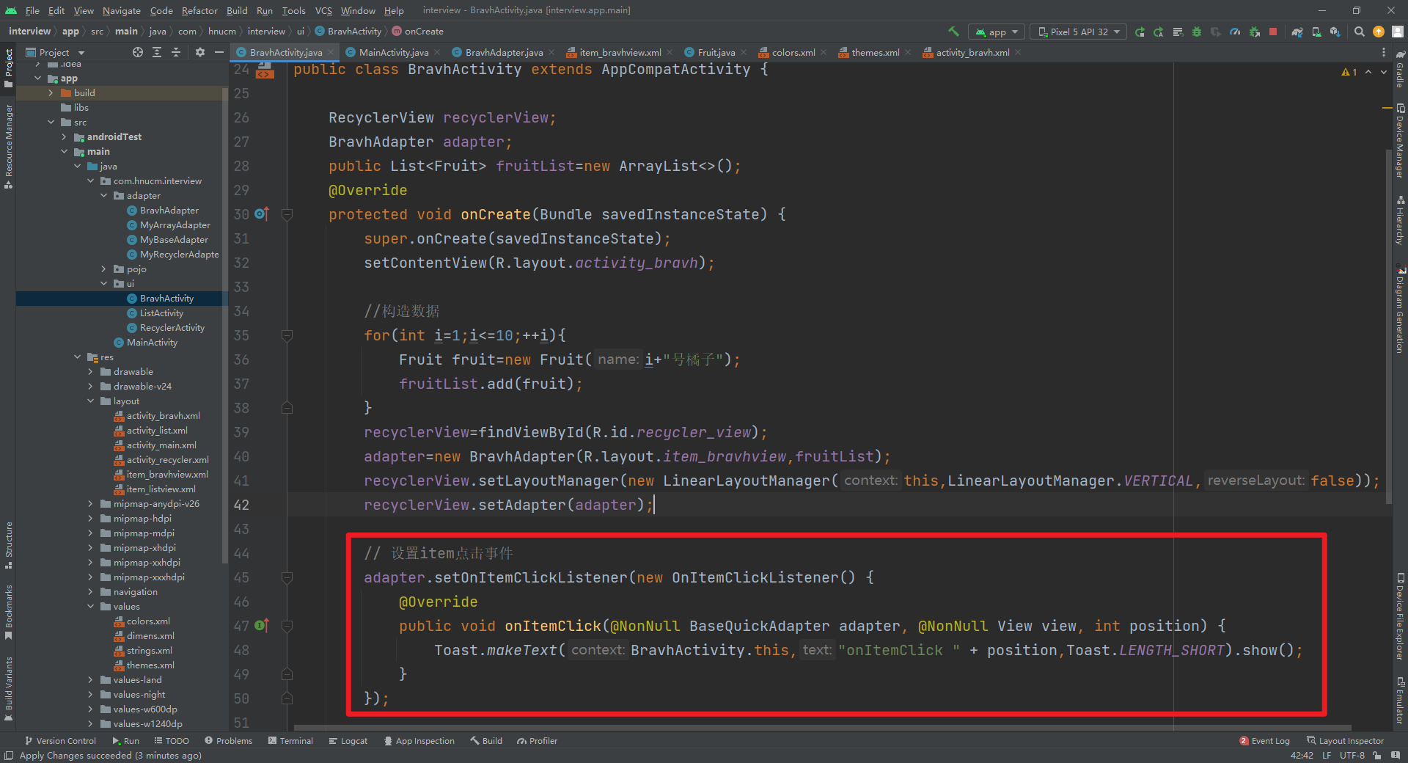Screen dimensions: 1408x763
Task: Click the Profile app gauge icon
Action: (x=1235, y=32)
